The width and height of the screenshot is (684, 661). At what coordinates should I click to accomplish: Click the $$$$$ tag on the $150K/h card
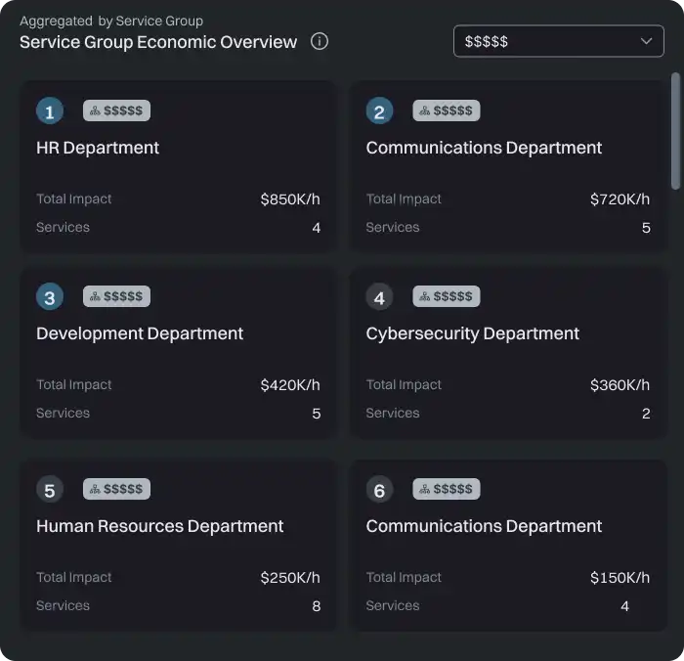[447, 489]
